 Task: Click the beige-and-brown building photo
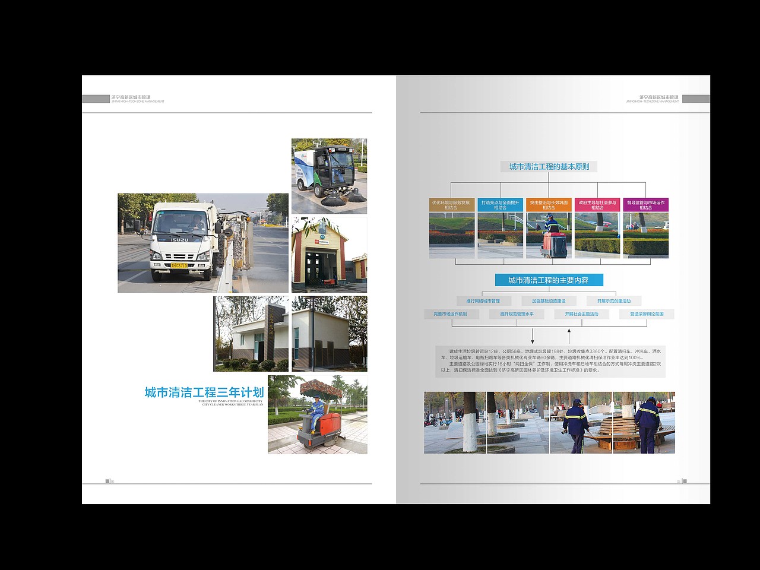pos(330,334)
